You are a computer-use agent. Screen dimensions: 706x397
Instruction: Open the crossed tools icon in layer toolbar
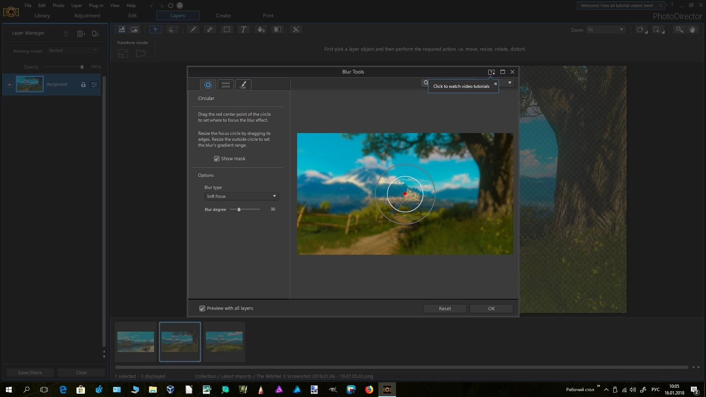pos(296,29)
